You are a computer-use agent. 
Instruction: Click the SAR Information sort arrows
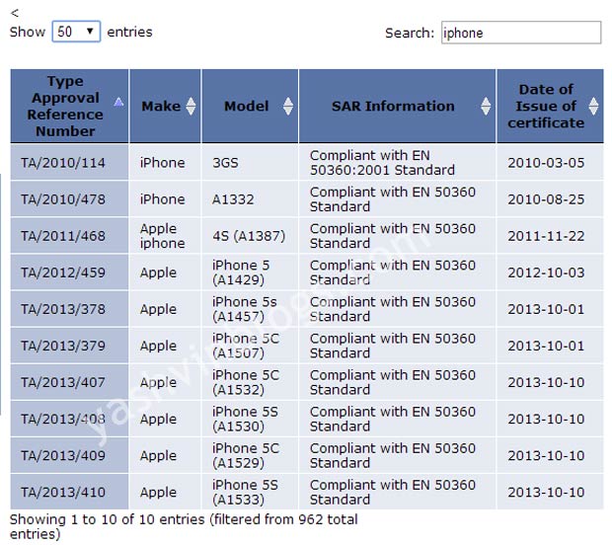point(486,107)
